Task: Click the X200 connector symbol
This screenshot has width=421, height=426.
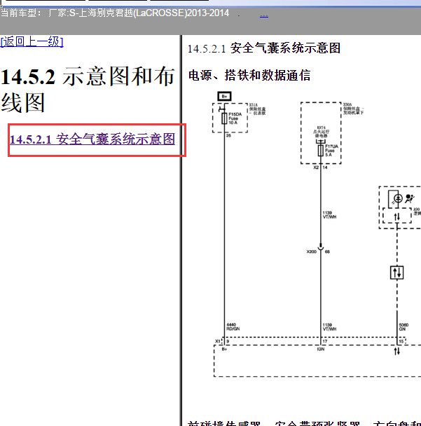Action: [321, 247]
